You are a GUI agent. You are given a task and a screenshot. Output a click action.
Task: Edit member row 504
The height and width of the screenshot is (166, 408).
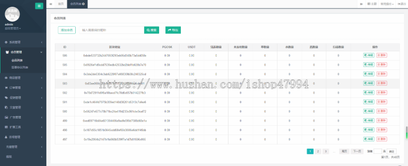click(x=369, y=74)
